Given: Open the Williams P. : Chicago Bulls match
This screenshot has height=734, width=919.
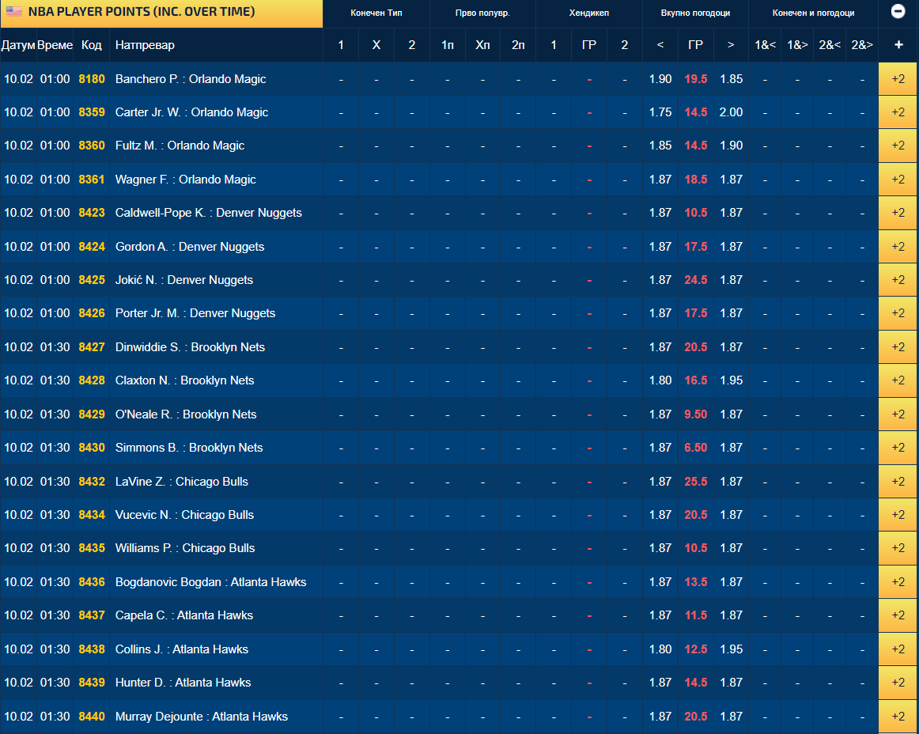Looking at the screenshot, I should click(x=184, y=548).
